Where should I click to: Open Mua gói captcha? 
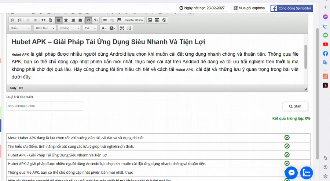point(249,8)
